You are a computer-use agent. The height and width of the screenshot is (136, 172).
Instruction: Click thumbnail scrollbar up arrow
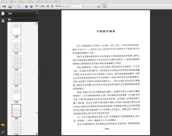pyautogui.click(x=37, y=23)
